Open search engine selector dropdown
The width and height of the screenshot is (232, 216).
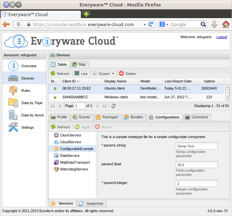pos(167,25)
